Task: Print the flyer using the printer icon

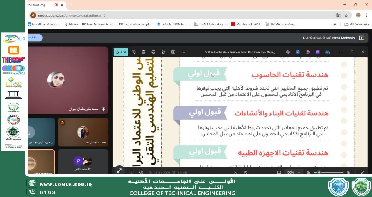Action: [153, 52]
